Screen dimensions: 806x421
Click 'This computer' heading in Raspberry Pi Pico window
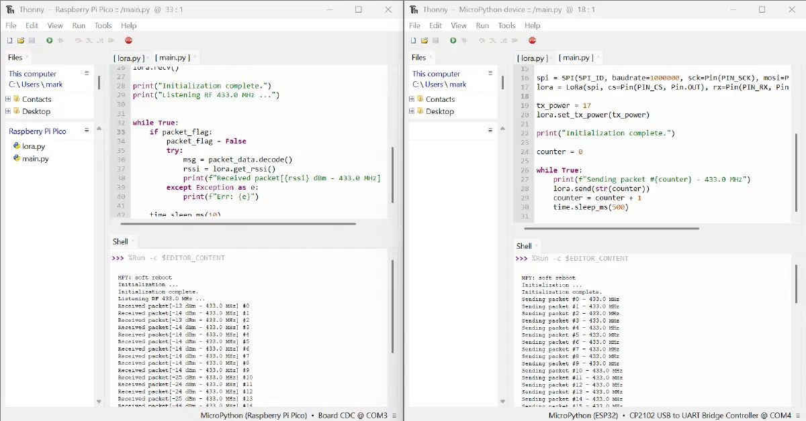point(32,74)
